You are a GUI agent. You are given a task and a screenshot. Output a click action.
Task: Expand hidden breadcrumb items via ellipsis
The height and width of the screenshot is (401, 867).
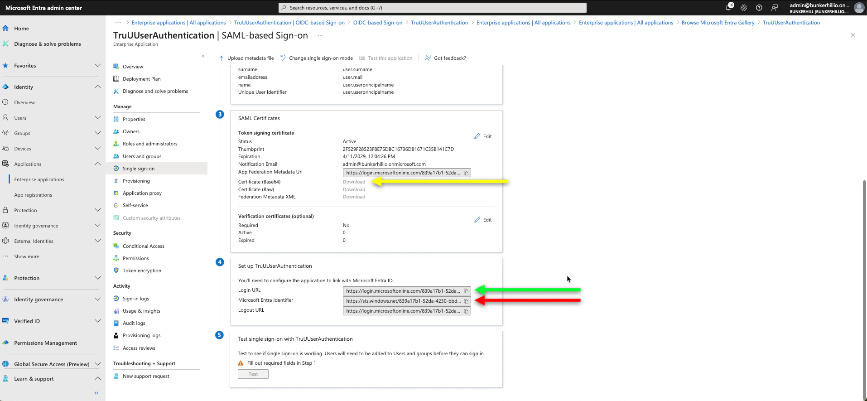click(118, 23)
